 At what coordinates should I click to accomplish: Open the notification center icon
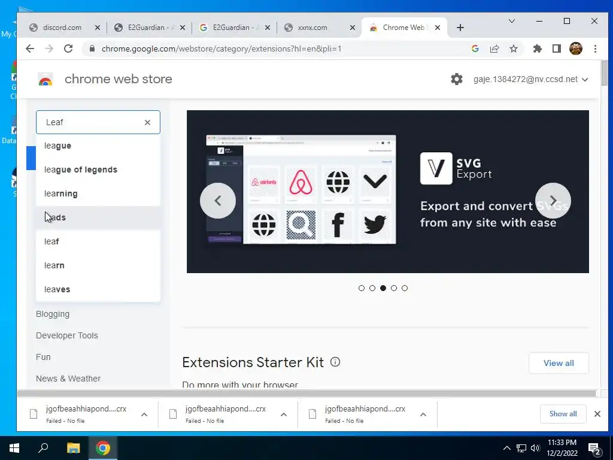click(594, 449)
